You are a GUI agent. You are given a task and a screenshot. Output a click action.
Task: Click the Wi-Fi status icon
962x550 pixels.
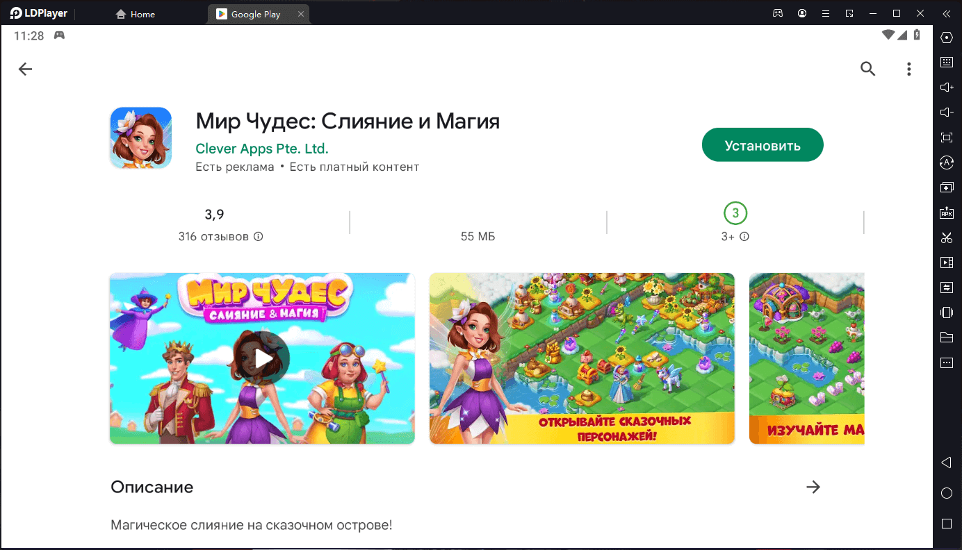[x=888, y=35]
